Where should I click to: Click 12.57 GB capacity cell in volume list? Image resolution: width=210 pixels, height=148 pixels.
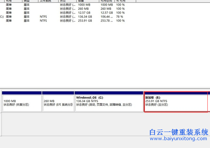[84, 13]
